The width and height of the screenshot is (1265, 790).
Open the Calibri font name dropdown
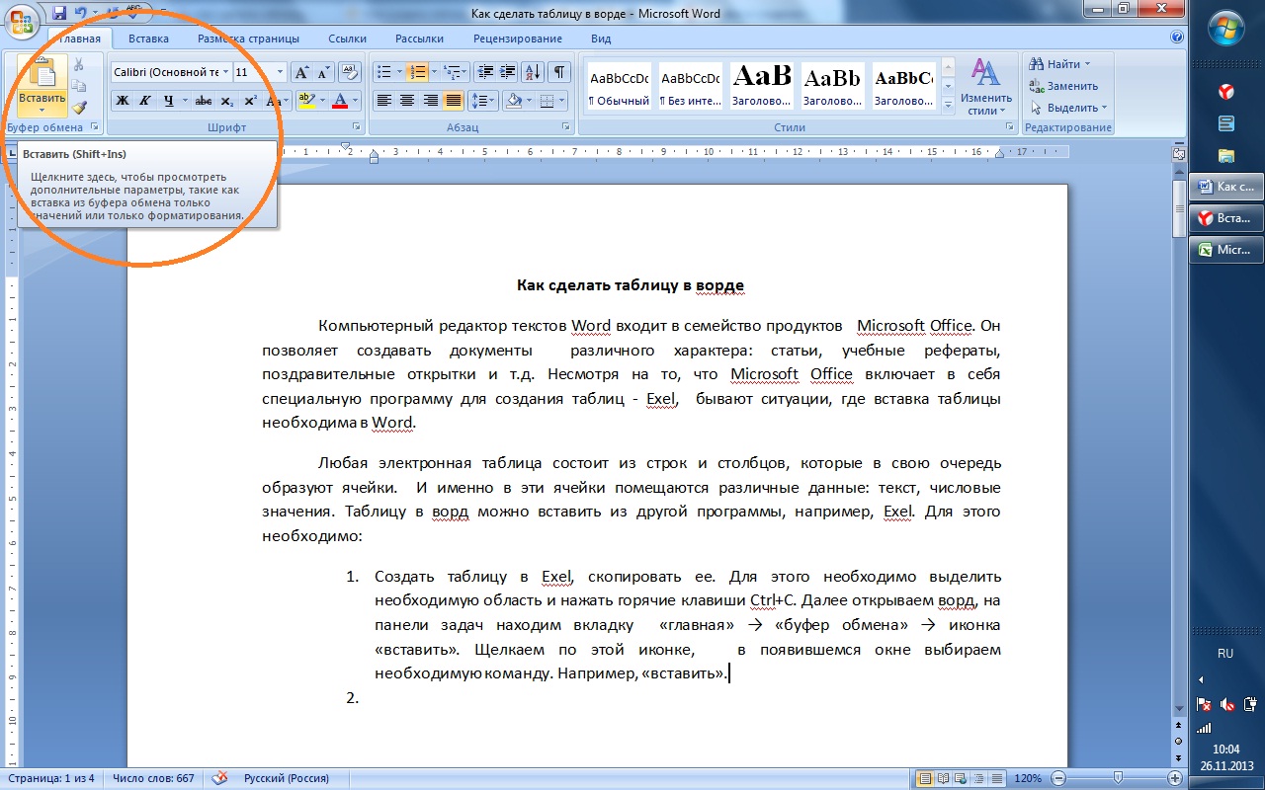tap(225, 72)
